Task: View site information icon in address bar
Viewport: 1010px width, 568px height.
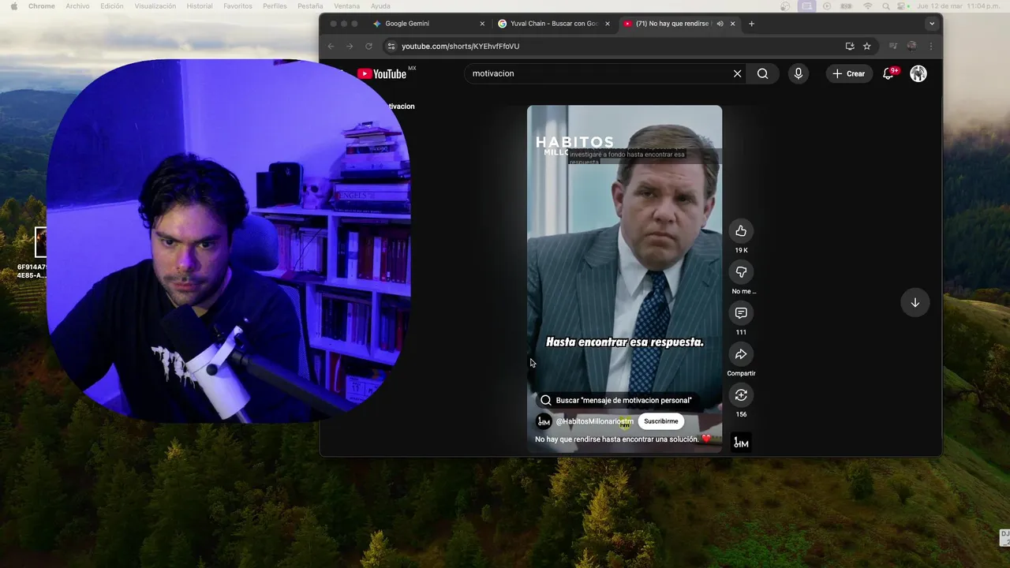Action: tap(391, 47)
